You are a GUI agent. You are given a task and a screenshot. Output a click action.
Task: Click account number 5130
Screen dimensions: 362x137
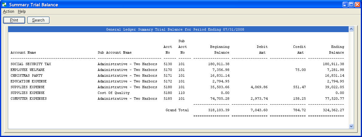tap(168, 64)
